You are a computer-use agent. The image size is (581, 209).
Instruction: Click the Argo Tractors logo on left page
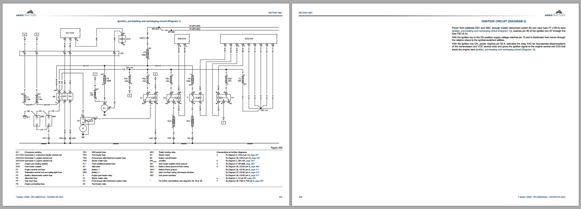[x=26, y=15]
